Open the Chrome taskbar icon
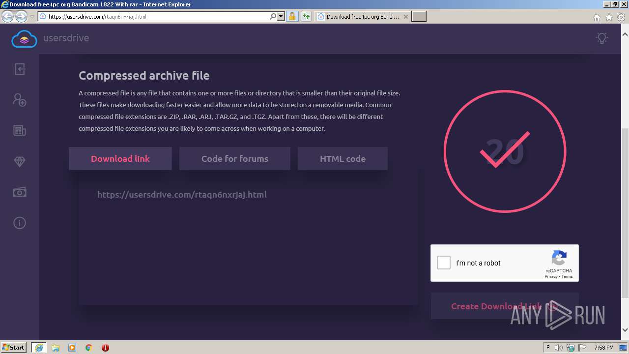629x354 pixels. pos(89,348)
